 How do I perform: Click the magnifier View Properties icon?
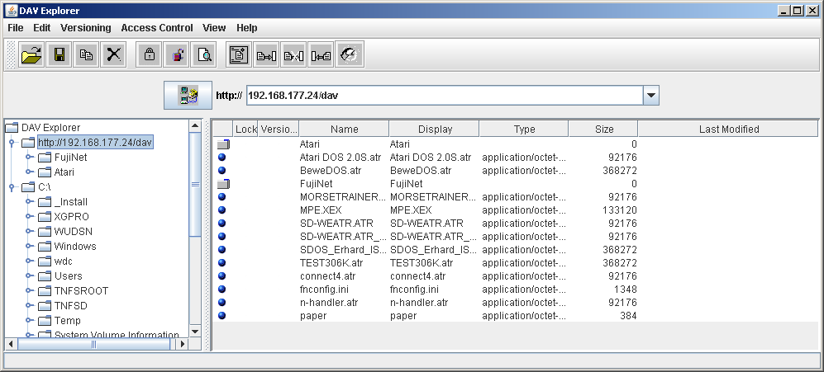coord(203,55)
